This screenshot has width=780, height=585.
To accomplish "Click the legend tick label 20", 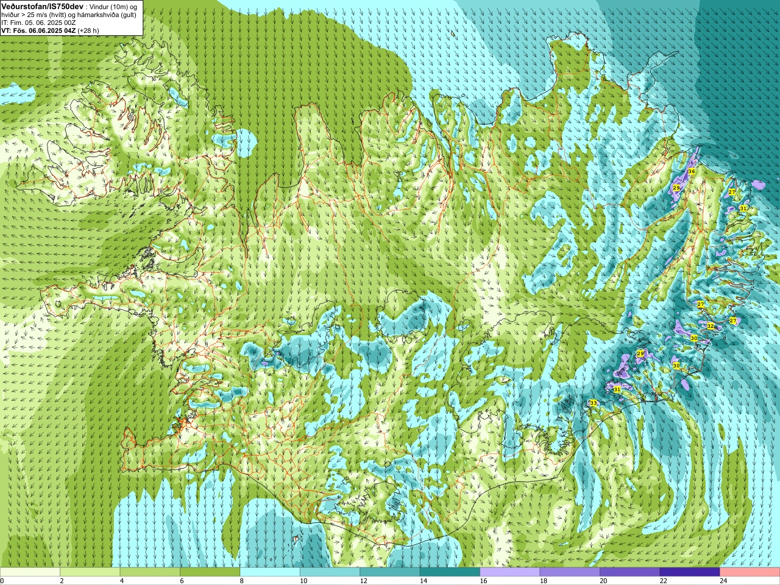I will [x=604, y=581].
